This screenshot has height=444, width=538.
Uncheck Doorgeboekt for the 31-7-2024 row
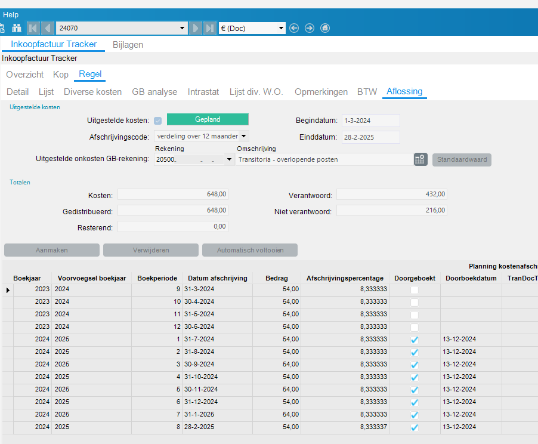point(415,340)
